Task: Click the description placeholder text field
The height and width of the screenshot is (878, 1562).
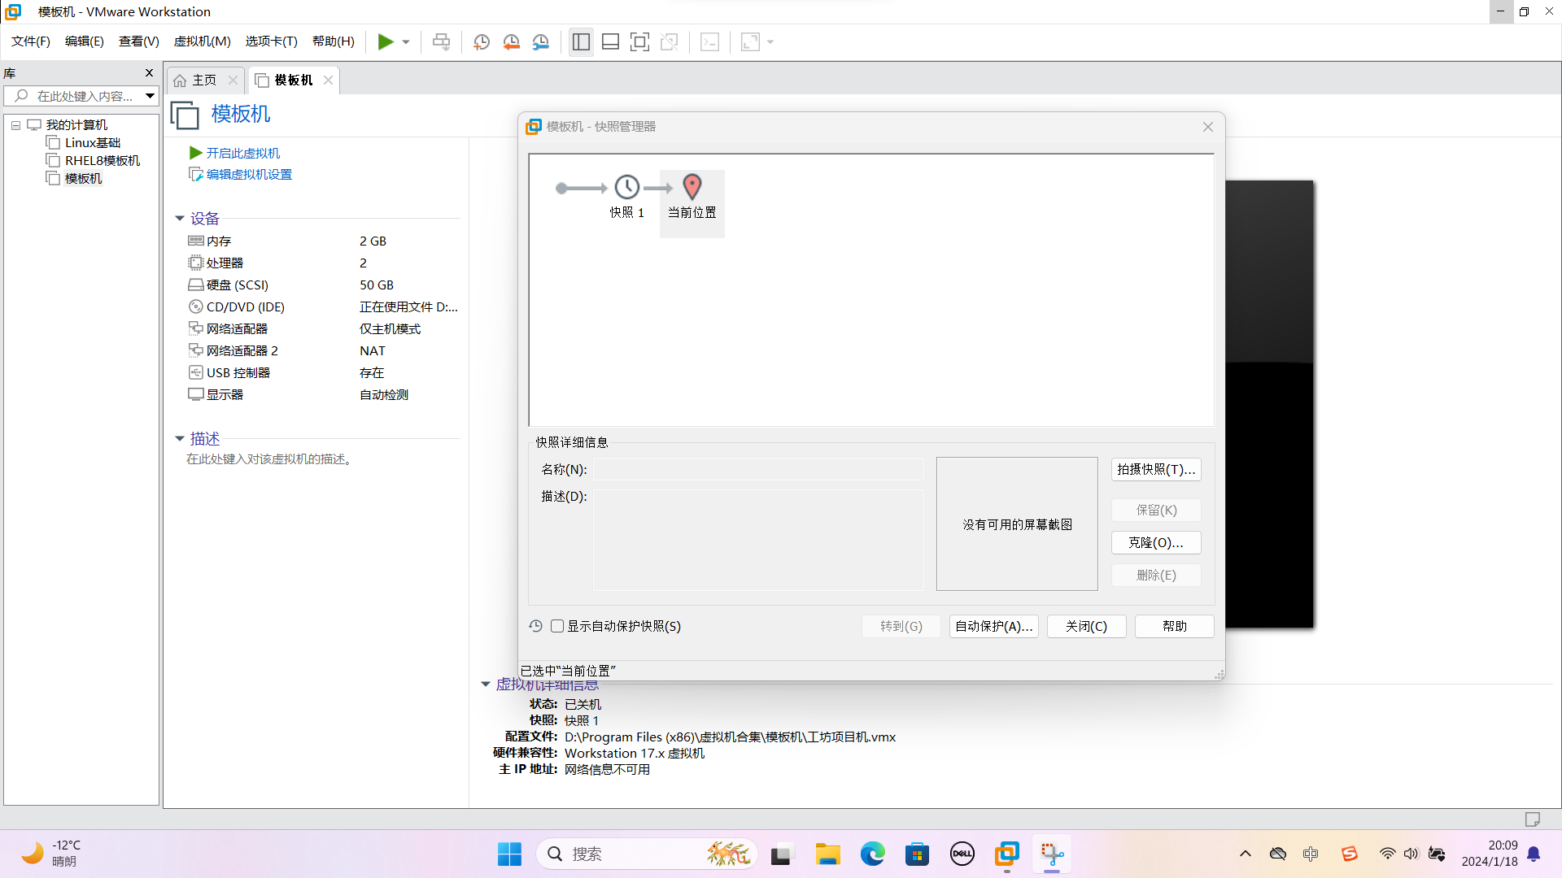Action: [270, 459]
